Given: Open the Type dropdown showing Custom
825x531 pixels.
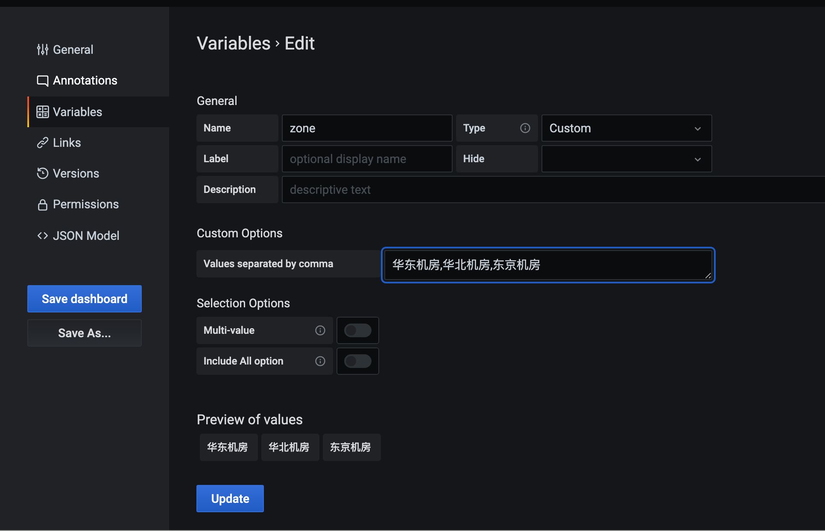Looking at the screenshot, I should coord(626,128).
